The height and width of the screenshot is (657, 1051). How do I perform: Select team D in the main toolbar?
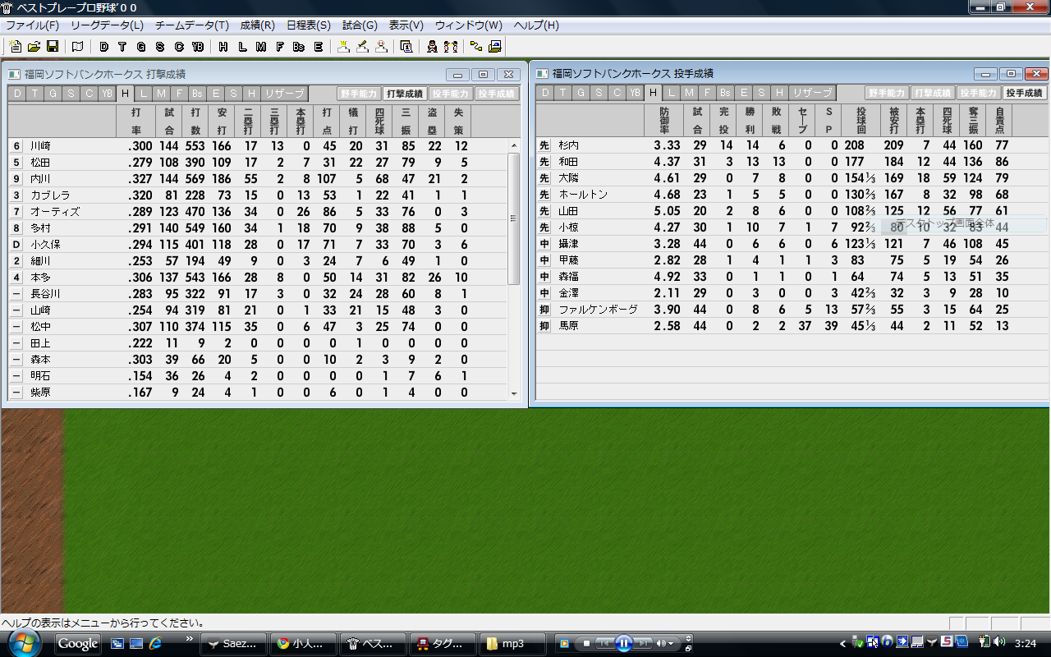point(103,47)
